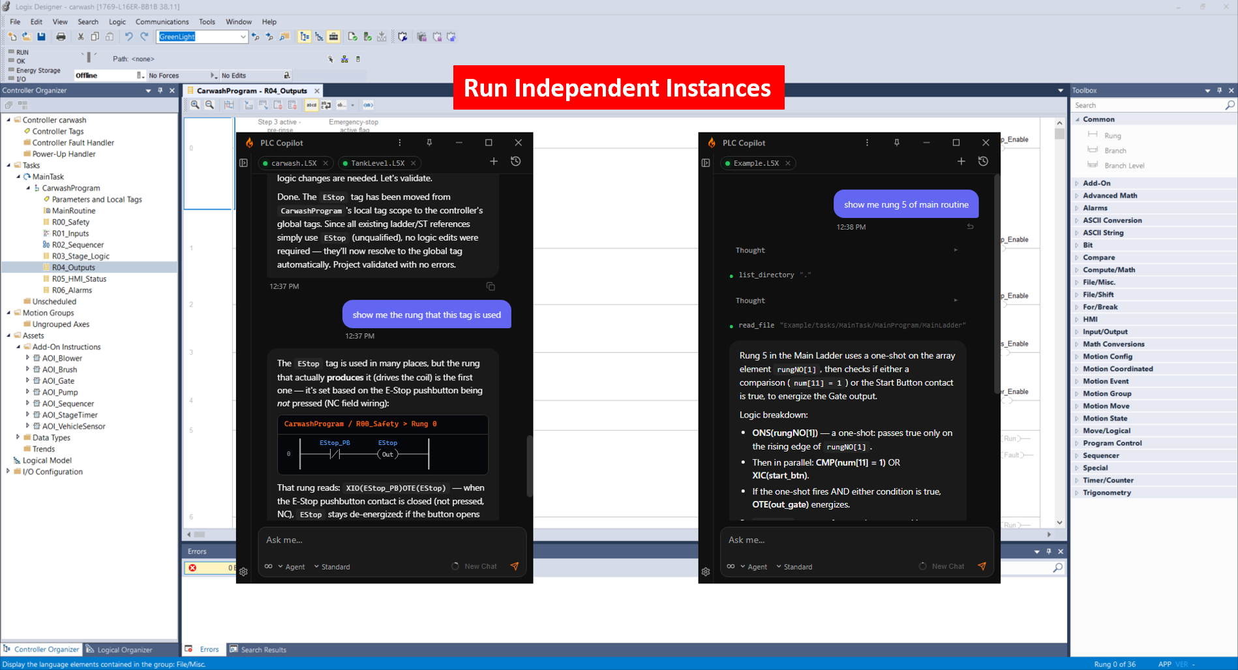Open settings gear in the right PLC Copilot
Screen dimensions: 1238x670
point(706,571)
